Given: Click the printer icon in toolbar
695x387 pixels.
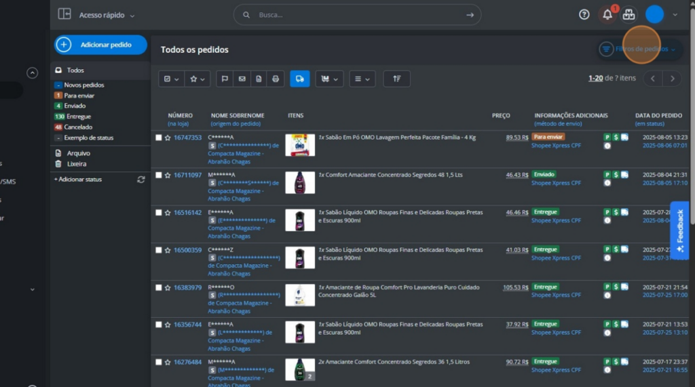Looking at the screenshot, I should point(276,79).
